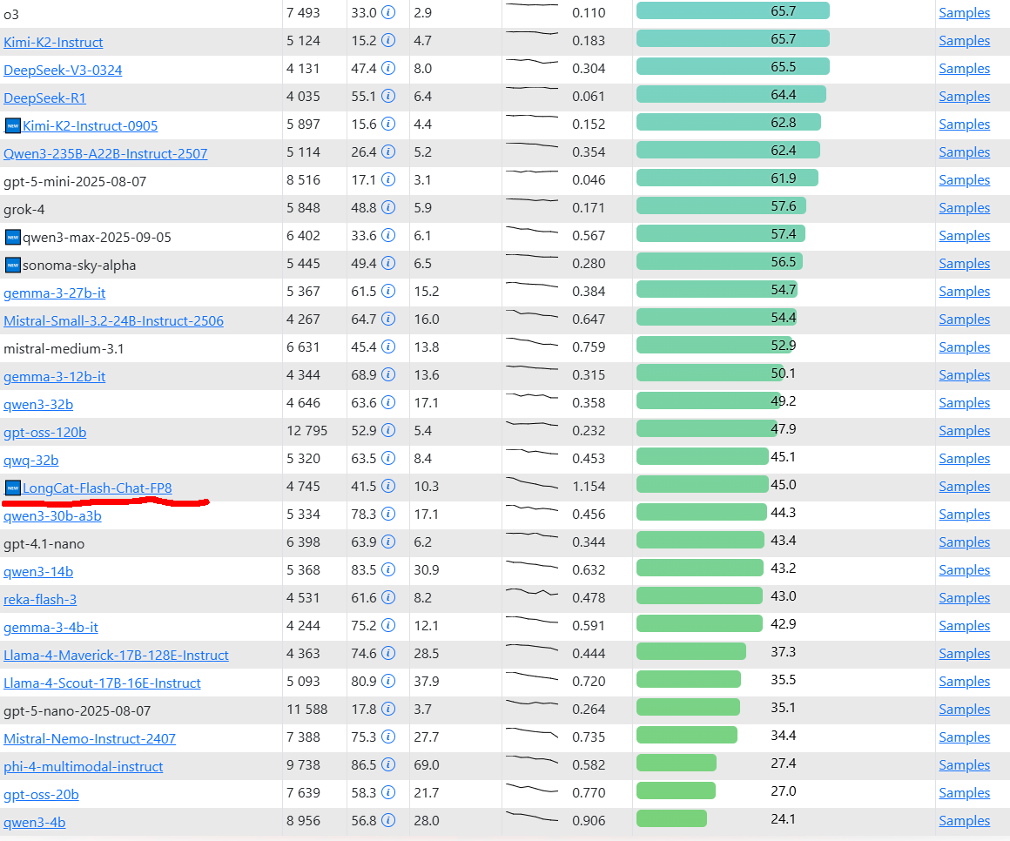Click the info icon in the LongCat-Flash-Chat-FP8 row
Image resolution: width=1010 pixels, height=841 pixels.
pos(387,486)
